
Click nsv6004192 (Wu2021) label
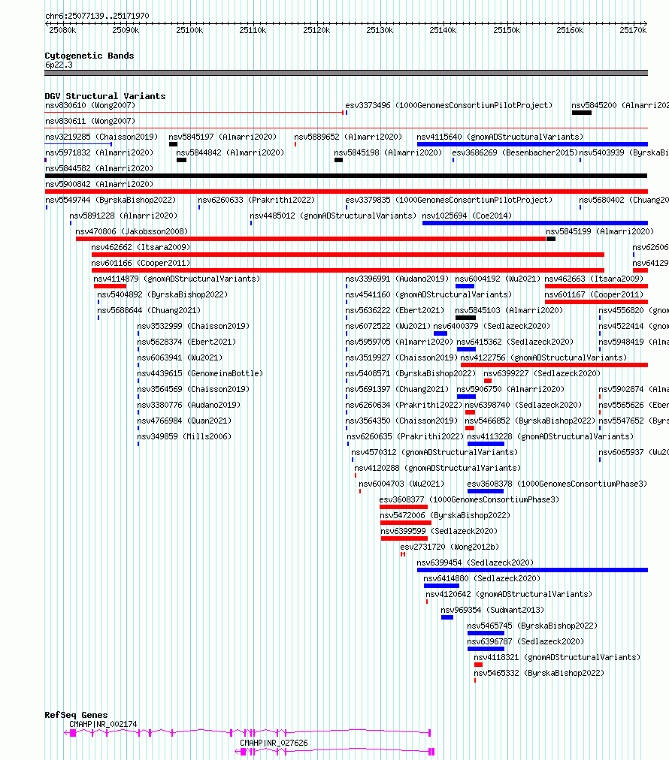(x=498, y=279)
